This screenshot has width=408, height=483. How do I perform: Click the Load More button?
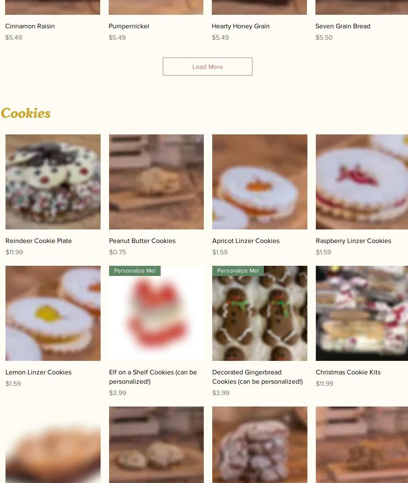(208, 66)
